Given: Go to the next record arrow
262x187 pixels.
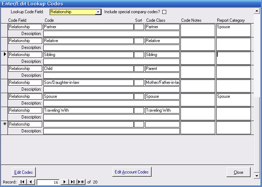Looking at the screenshot, I should [65, 182].
